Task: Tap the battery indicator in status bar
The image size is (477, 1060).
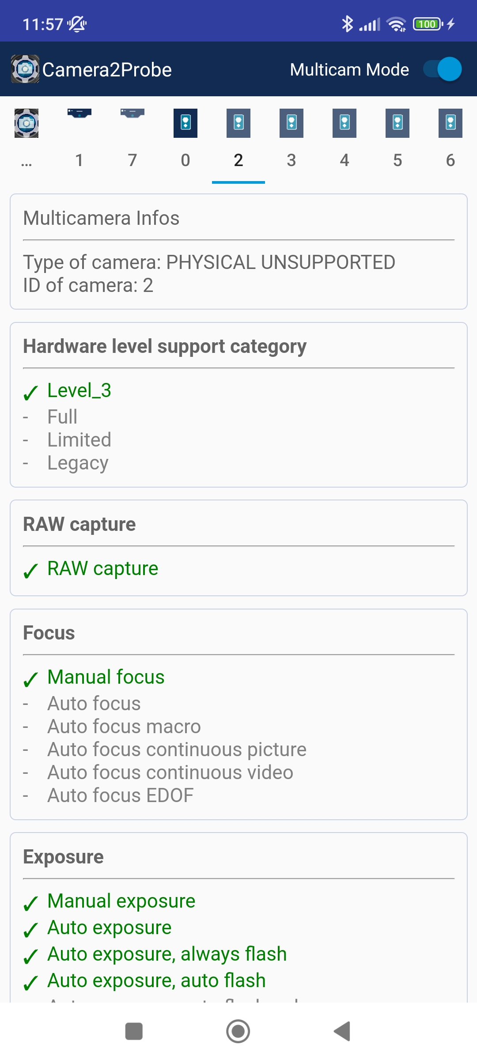Action: point(428,24)
